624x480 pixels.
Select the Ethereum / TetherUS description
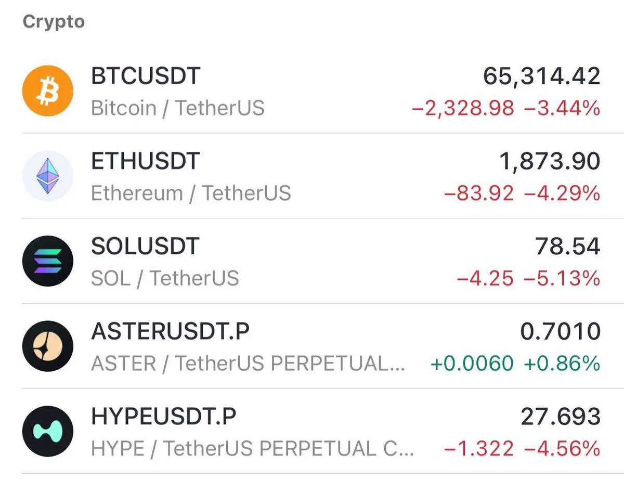(x=191, y=193)
